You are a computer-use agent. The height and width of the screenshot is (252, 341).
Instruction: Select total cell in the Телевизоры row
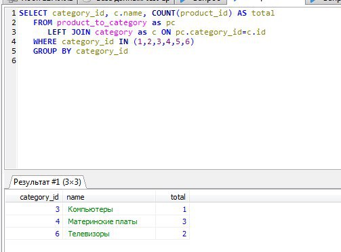pyautogui.click(x=173, y=234)
